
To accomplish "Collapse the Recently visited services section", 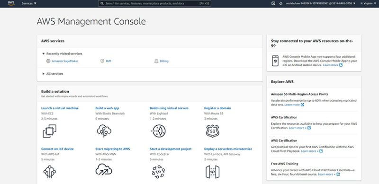I will pyautogui.click(x=62, y=53).
